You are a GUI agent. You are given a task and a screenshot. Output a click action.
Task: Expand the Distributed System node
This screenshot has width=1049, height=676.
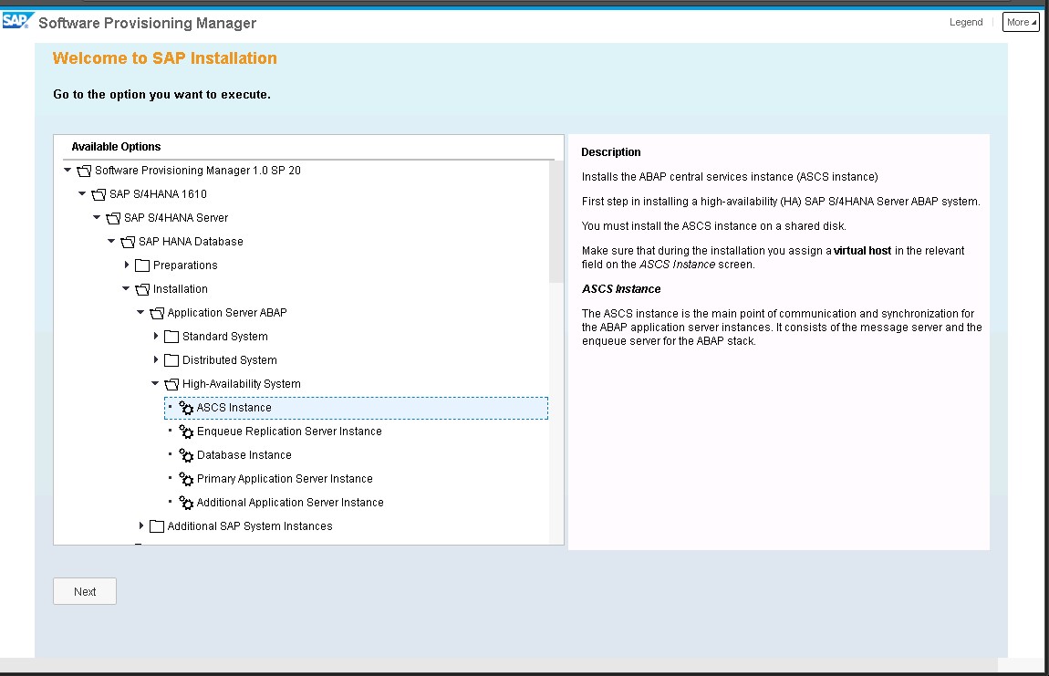[156, 360]
